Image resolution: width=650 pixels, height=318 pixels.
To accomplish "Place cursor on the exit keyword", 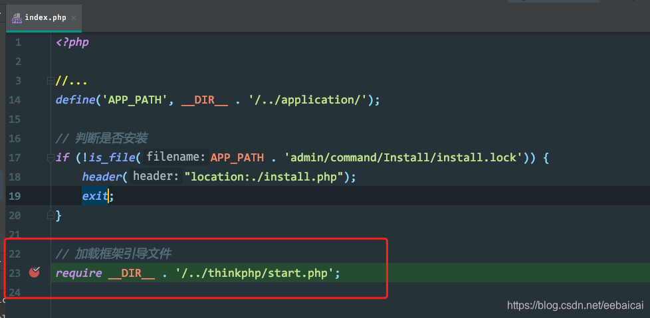I will [95, 196].
